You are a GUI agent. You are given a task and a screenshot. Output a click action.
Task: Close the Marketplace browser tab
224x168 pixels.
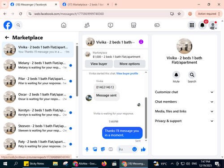pyautogui.click(x=108, y=4)
